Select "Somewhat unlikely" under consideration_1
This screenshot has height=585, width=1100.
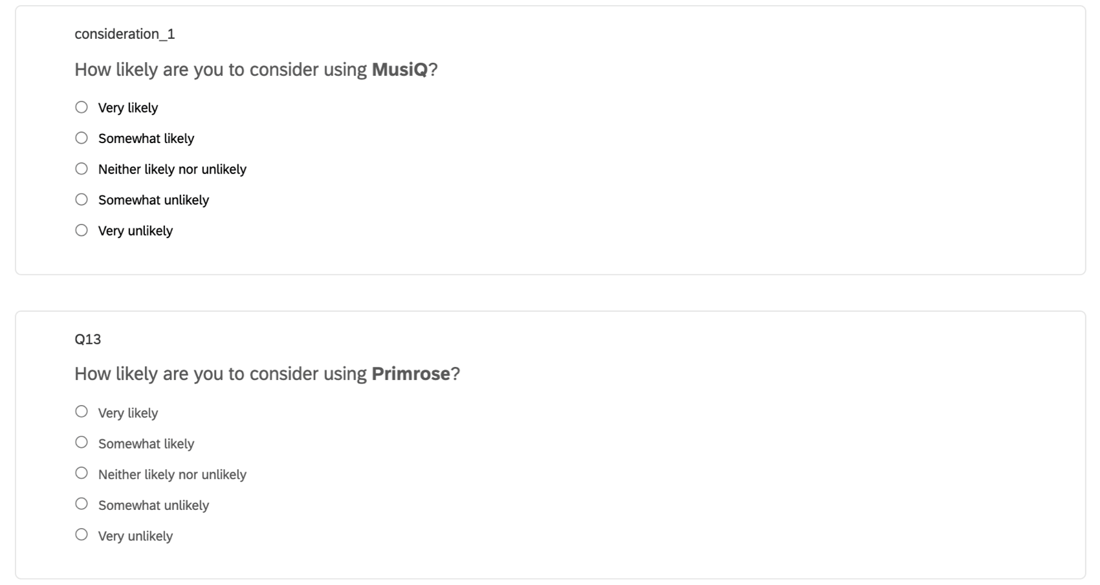[x=82, y=199]
